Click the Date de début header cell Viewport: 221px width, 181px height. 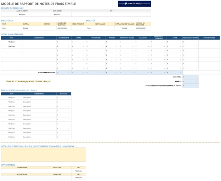point(22,11)
